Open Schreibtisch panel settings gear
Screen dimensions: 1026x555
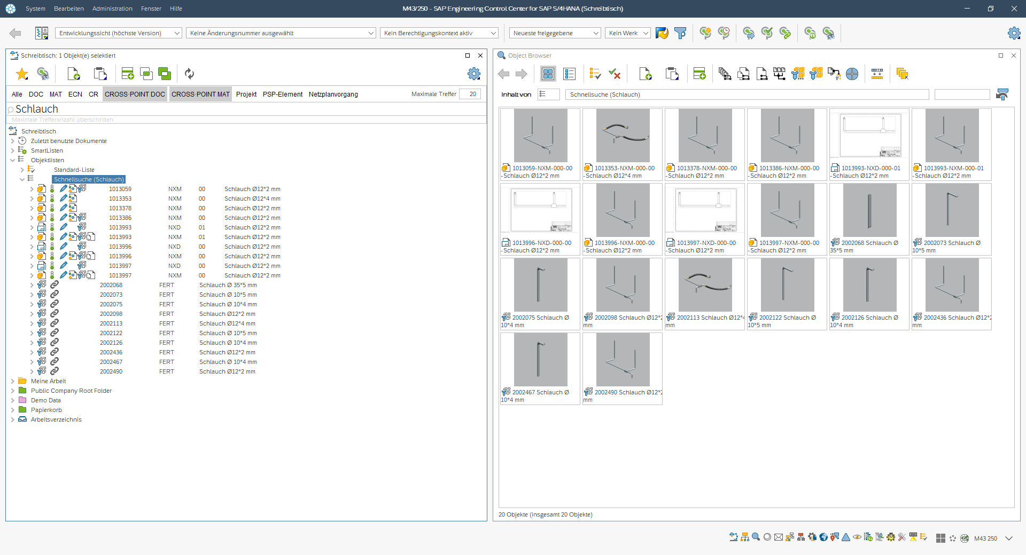[x=474, y=74]
